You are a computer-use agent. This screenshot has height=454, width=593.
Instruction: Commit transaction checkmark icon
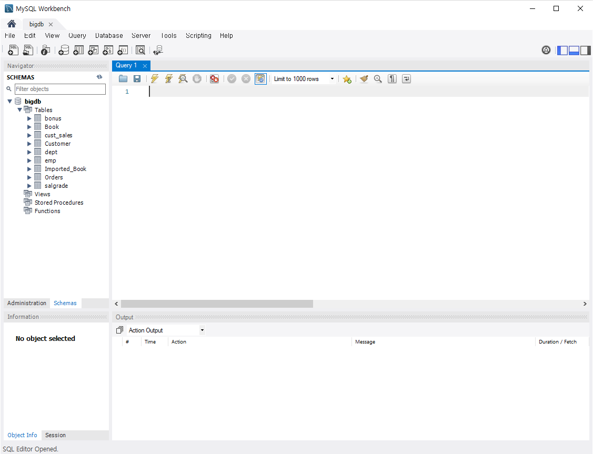coord(232,78)
